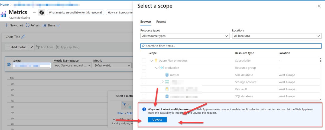Select the master database row text
This screenshot has height=130, width=325.
point(174,75)
